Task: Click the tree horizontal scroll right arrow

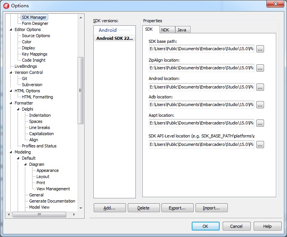Action: click(74, 214)
